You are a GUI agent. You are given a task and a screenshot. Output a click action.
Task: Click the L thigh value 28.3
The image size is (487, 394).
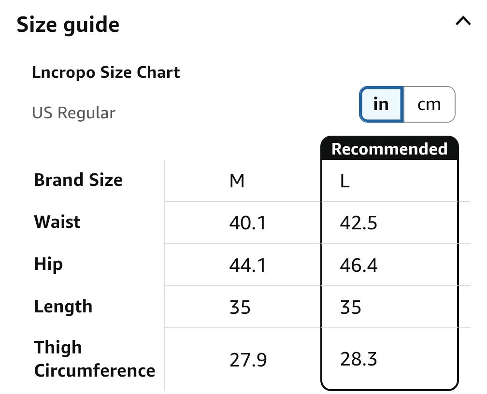[x=358, y=359]
